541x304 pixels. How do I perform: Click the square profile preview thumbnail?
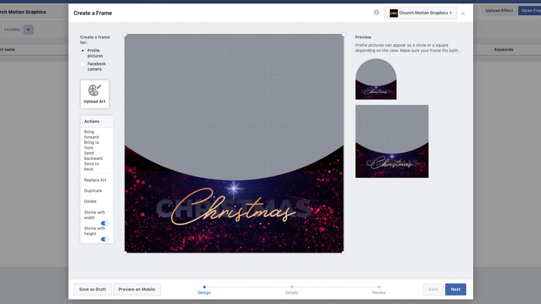392,141
